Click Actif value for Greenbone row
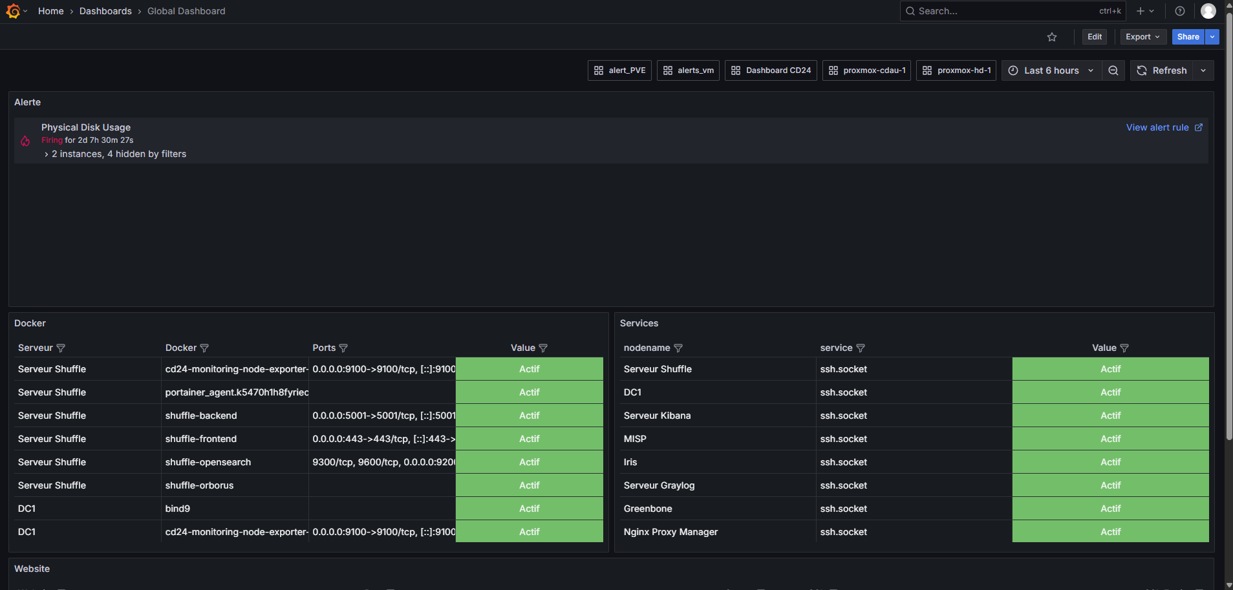Image resolution: width=1233 pixels, height=590 pixels. click(x=1111, y=509)
